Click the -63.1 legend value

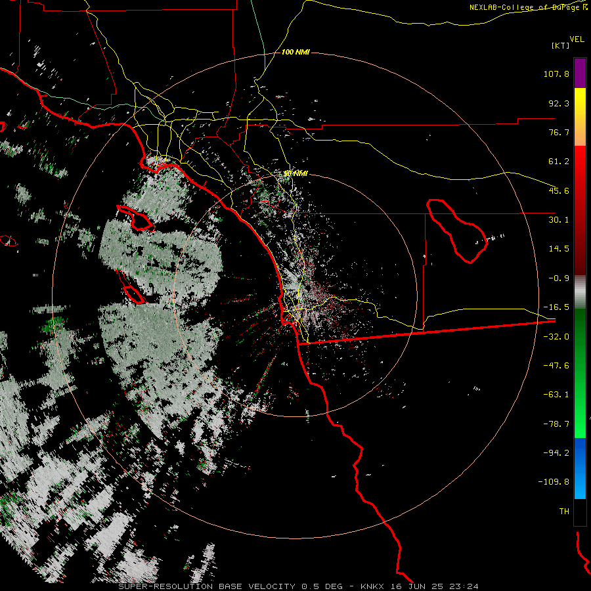(x=556, y=395)
